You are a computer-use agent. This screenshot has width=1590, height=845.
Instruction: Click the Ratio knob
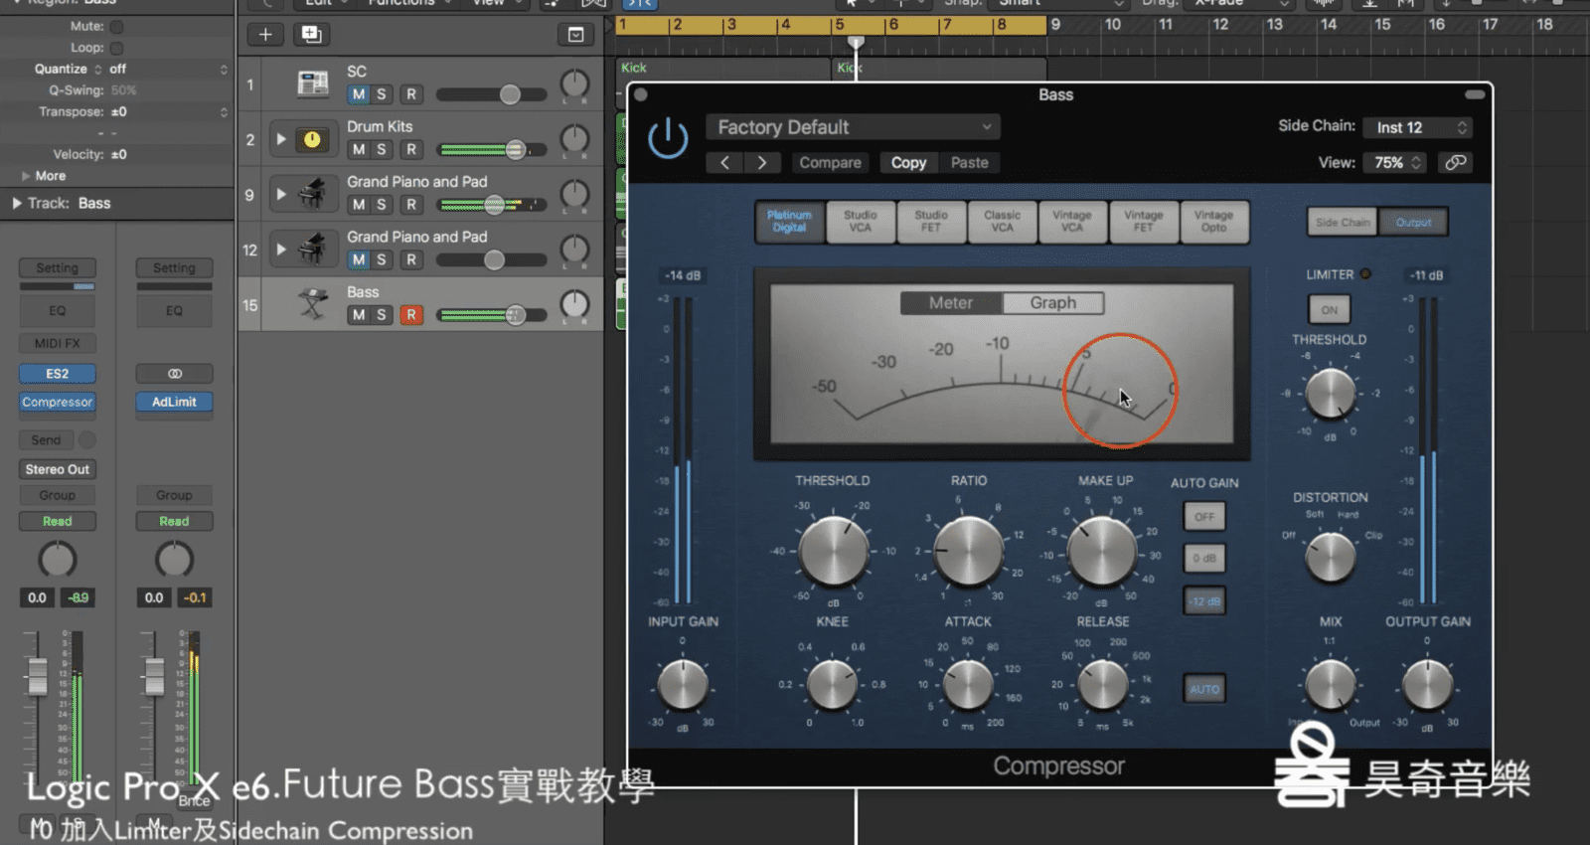click(x=969, y=552)
